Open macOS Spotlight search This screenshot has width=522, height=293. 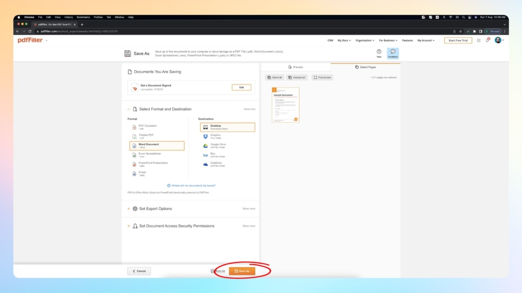(463, 17)
